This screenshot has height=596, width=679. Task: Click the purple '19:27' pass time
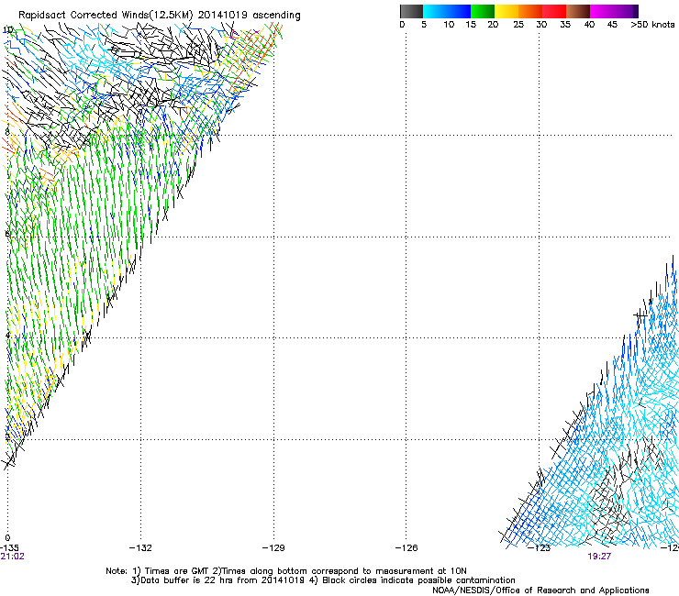point(599,557)
